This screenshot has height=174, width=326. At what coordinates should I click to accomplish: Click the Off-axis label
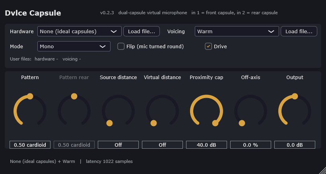(250, 78)
